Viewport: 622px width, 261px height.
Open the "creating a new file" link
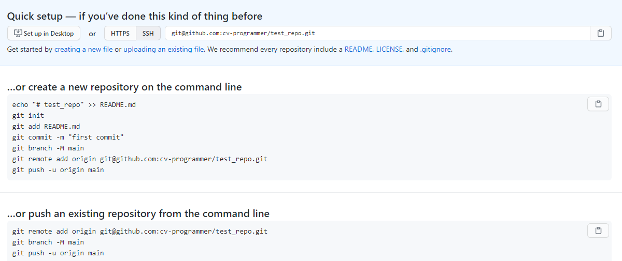coord(83,50)
